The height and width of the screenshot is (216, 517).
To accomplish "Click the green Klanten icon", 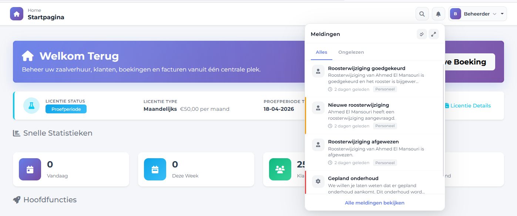I will click(280, 169).
